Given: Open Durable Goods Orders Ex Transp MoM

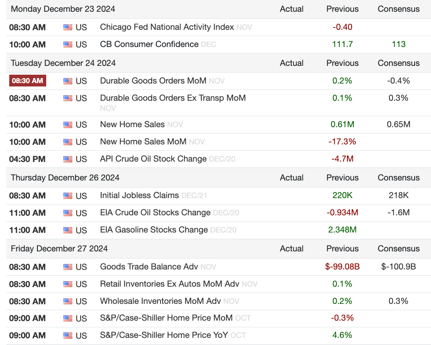Looking at the screenshot, I should pyautogui.click(x=173, y=98).
